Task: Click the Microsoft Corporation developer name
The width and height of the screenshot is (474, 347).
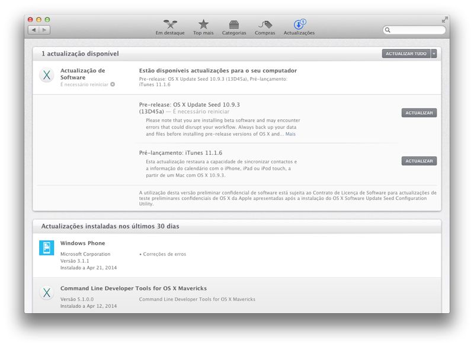Action: [85, 254]
